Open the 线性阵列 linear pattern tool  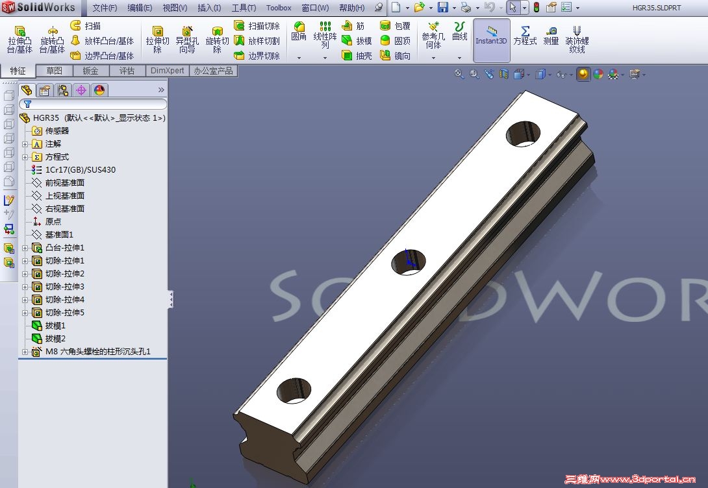coord(325,35)
